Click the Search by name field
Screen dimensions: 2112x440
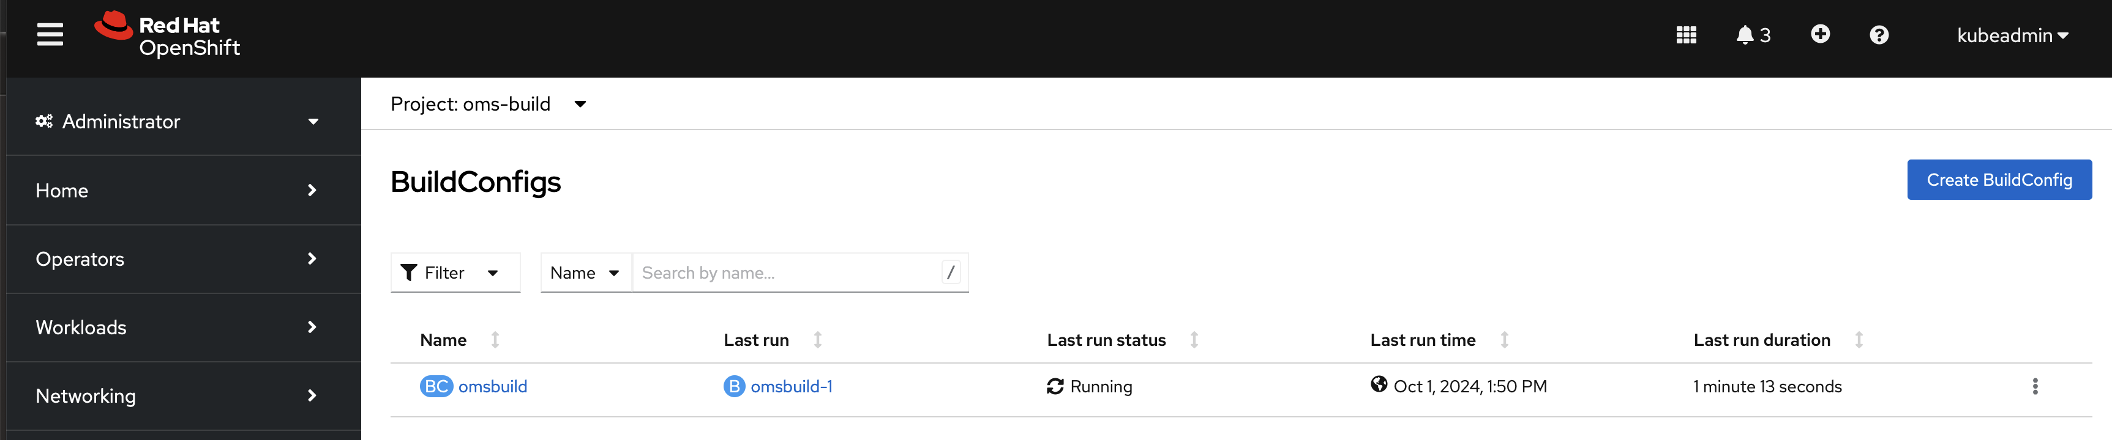(x=787, y=273)
